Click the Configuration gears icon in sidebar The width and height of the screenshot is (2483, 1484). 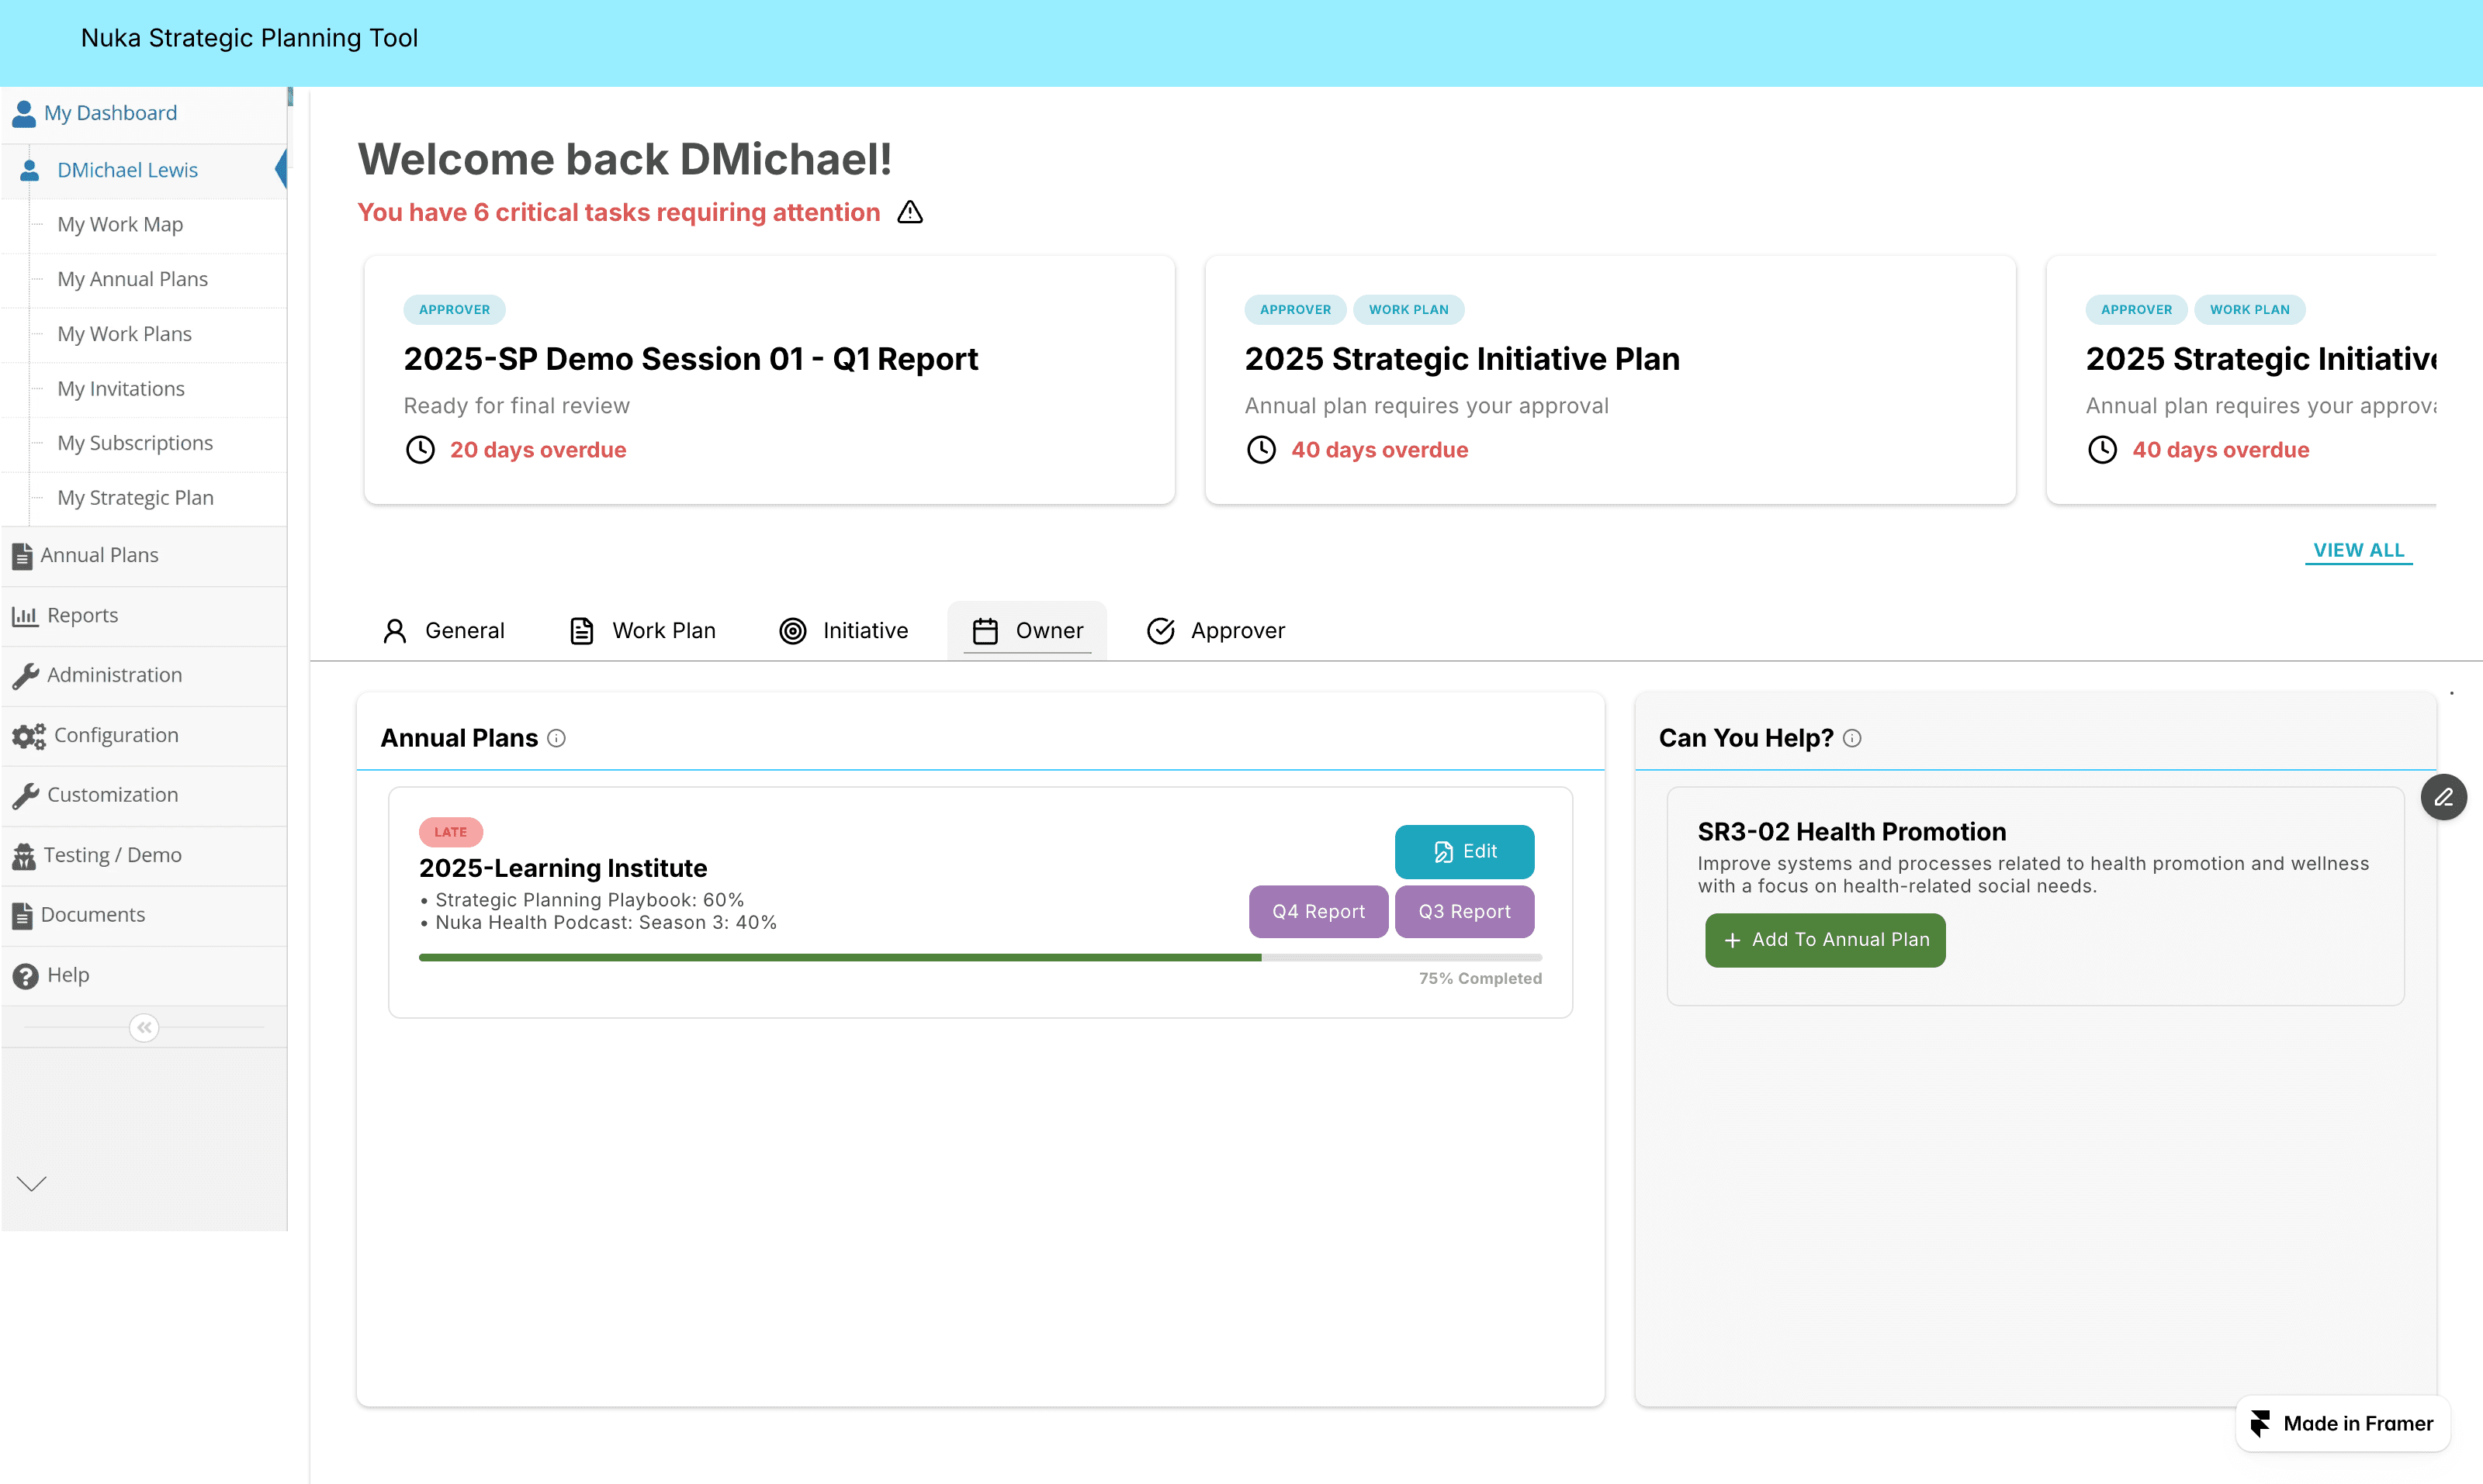[x=28, y=736]
